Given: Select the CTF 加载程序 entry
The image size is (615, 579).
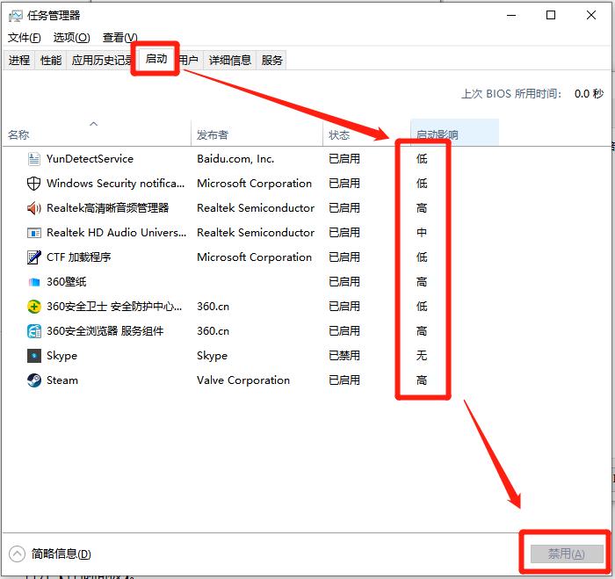Looking at the screenshot, I should pyautogui.click(x=78, y=257).
